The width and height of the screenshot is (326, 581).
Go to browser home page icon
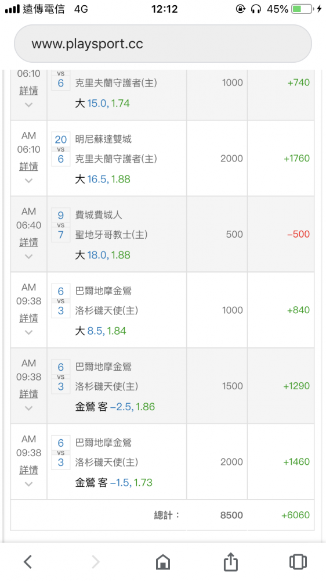click(163, 562)
